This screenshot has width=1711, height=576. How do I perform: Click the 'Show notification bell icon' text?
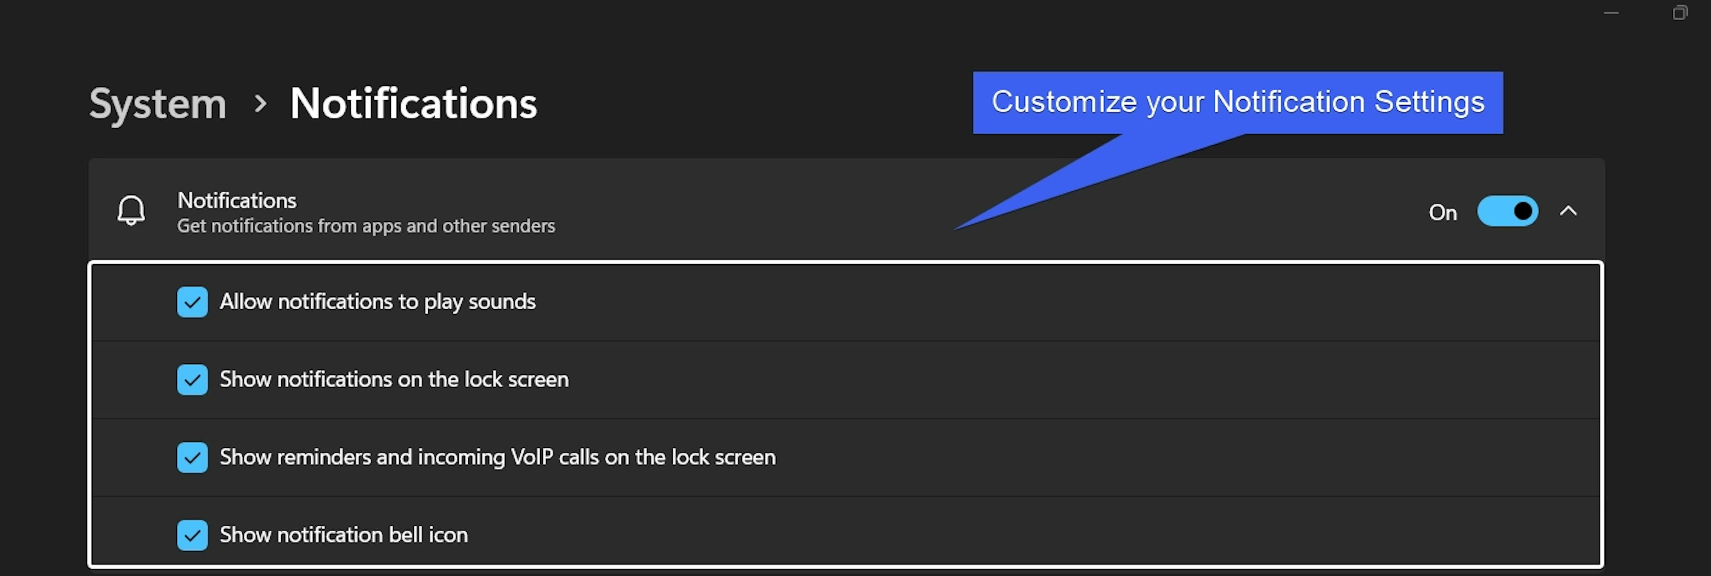tap(344, 535)
